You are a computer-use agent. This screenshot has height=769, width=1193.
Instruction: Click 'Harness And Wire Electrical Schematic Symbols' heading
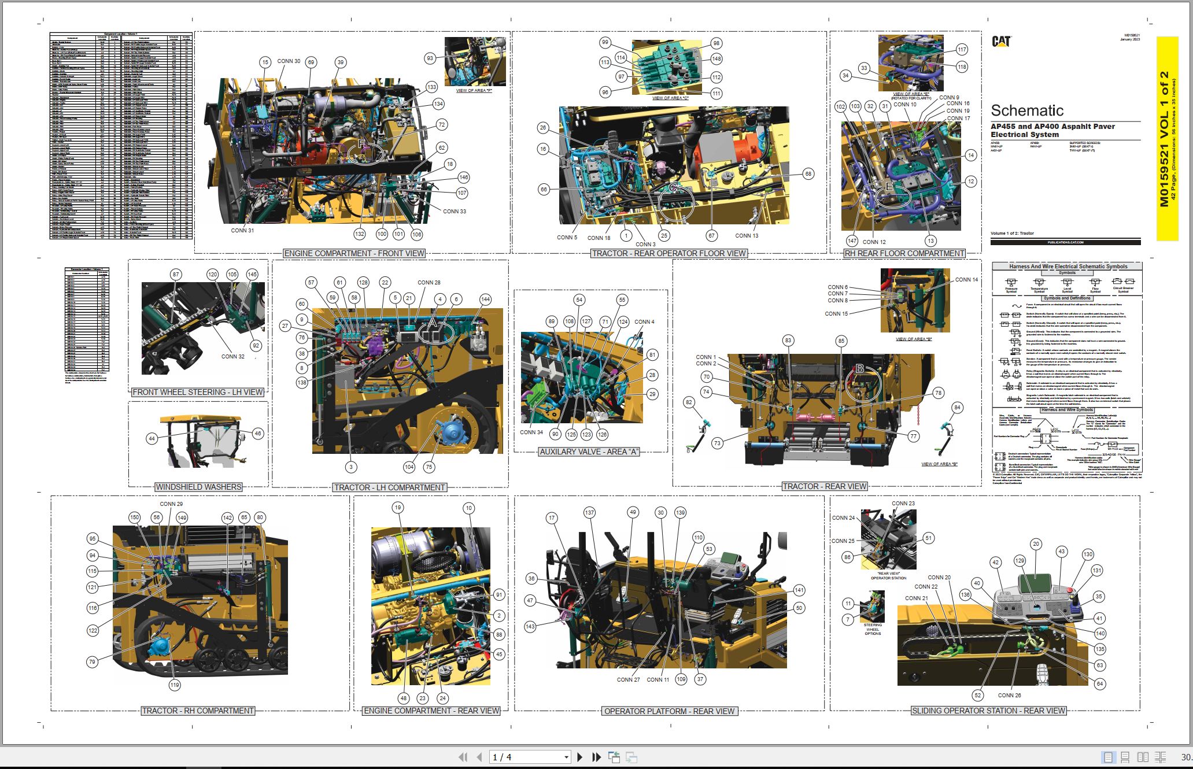pyautogui.click(x=1068, y=267)
